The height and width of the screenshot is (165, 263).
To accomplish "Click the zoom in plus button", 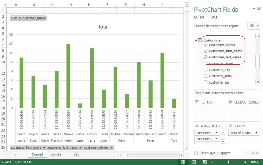I will [x=245, y=162].
